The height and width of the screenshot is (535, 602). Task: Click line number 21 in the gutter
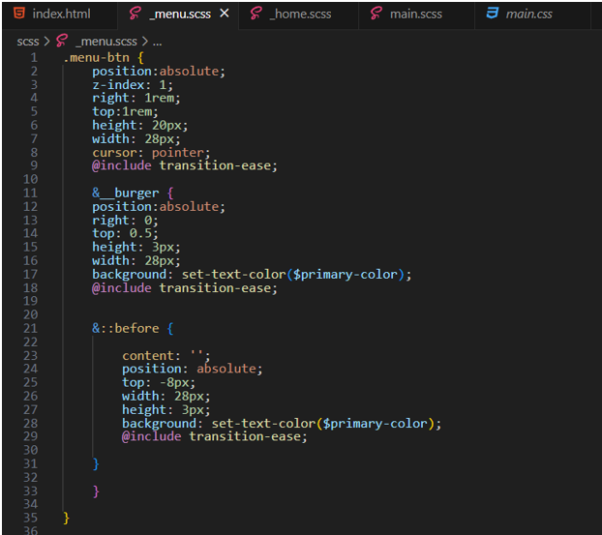(x=34, y=328)
